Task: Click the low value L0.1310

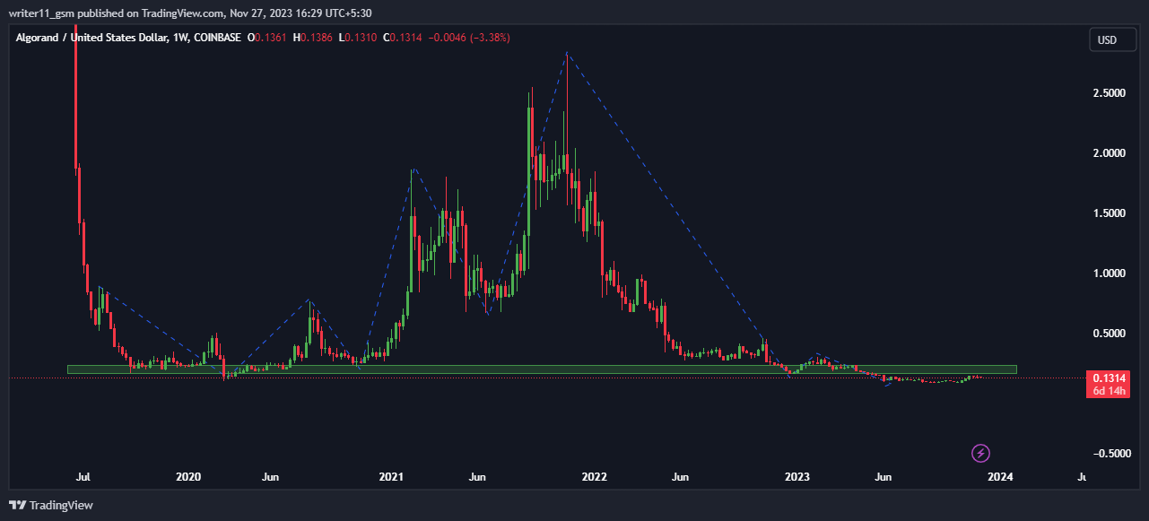Action: point(356,38)
